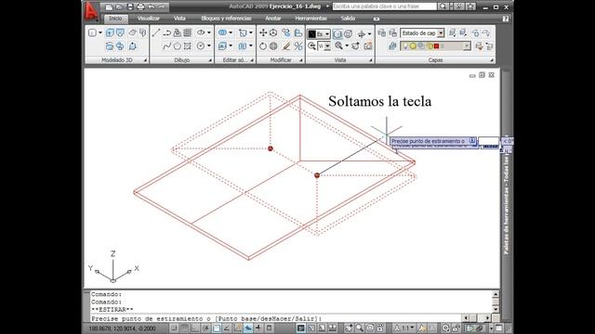Toggle Dynamic Input on the status bar

pos(248,328)
